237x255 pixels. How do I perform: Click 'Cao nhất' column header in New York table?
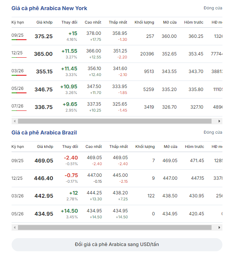tap(93, 22)
